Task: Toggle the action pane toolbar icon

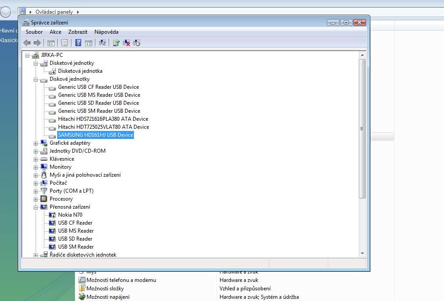Action: (89, 43)
